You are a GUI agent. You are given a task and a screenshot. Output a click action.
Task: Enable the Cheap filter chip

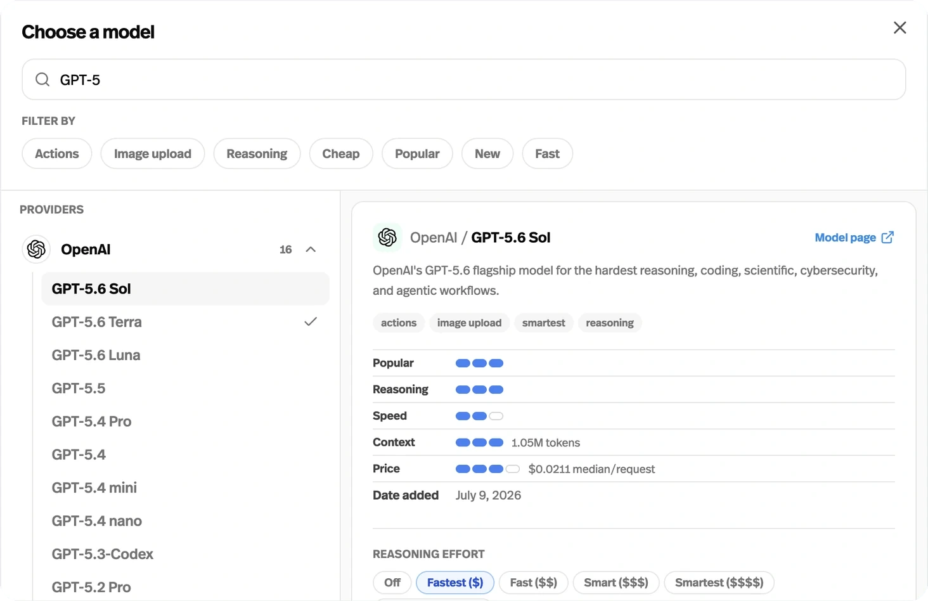(341, 153)
